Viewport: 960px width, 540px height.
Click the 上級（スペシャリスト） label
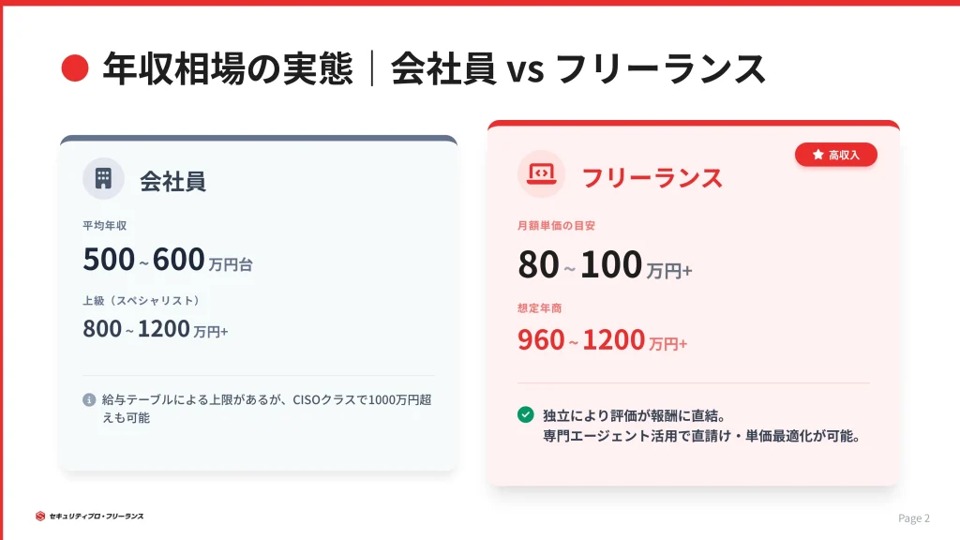pyautogui.click(x=142, y=300)
